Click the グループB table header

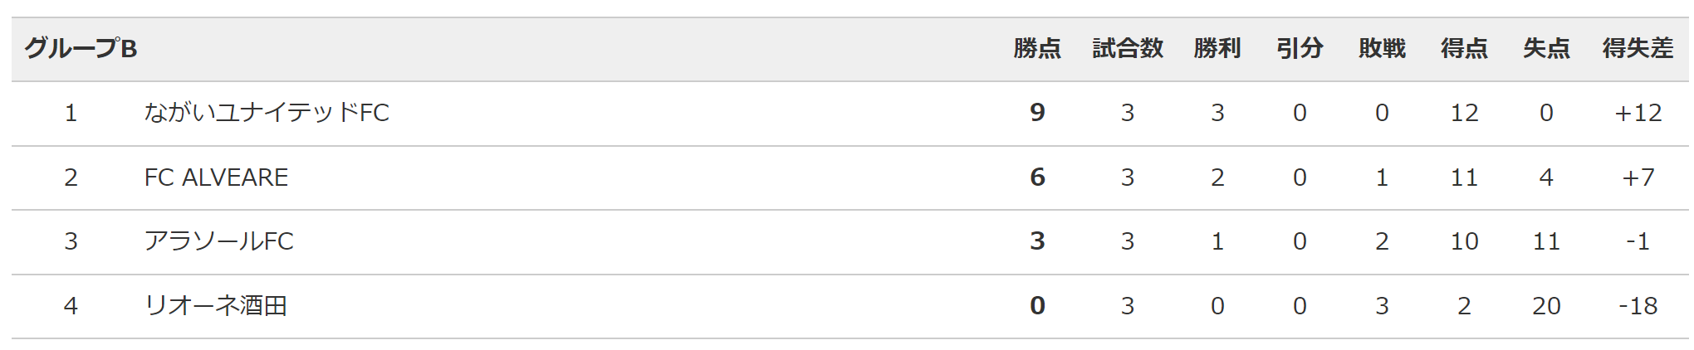(x=81, y=49)
